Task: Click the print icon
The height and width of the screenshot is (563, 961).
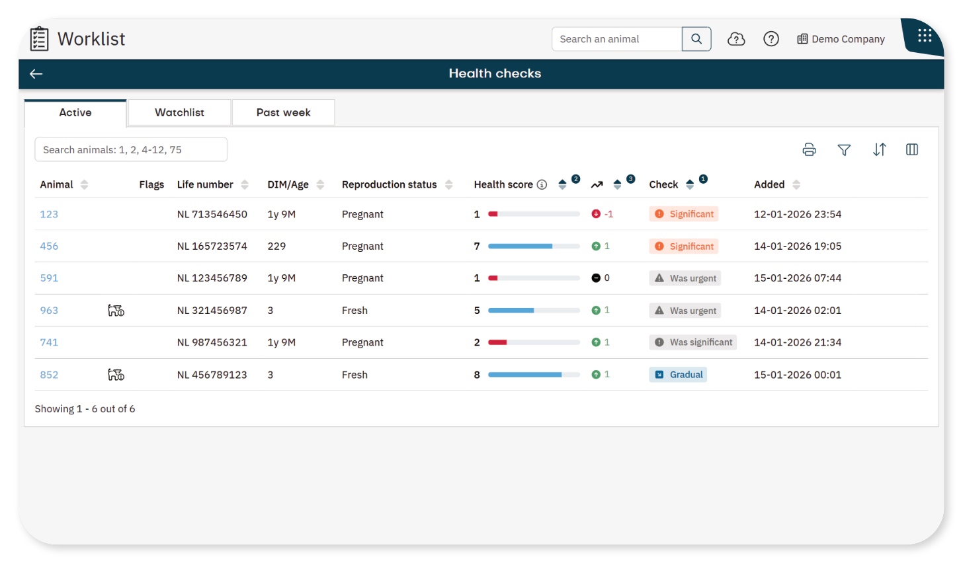Action: point(809,150)
